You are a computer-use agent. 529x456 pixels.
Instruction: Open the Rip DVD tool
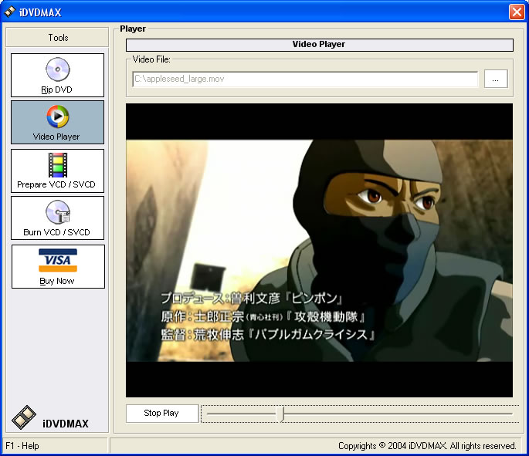tap(57, 75)
